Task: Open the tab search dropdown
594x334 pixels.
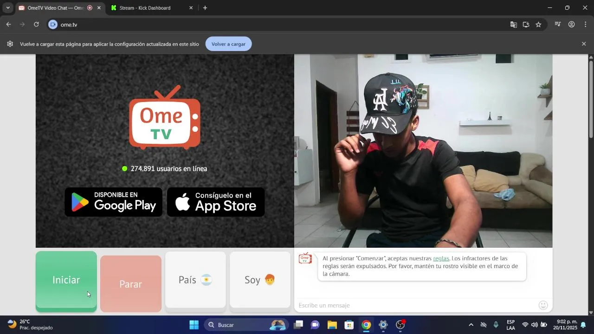Action: [x=7, y=8]
